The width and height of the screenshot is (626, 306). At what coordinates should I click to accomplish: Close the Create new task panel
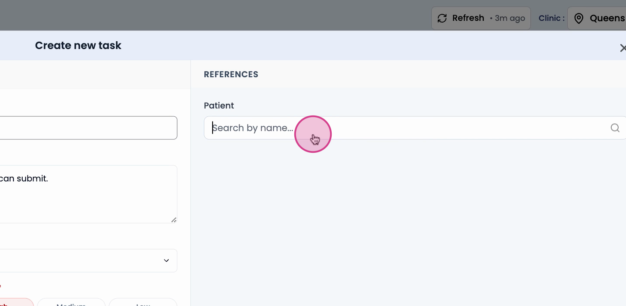(623, 48)
